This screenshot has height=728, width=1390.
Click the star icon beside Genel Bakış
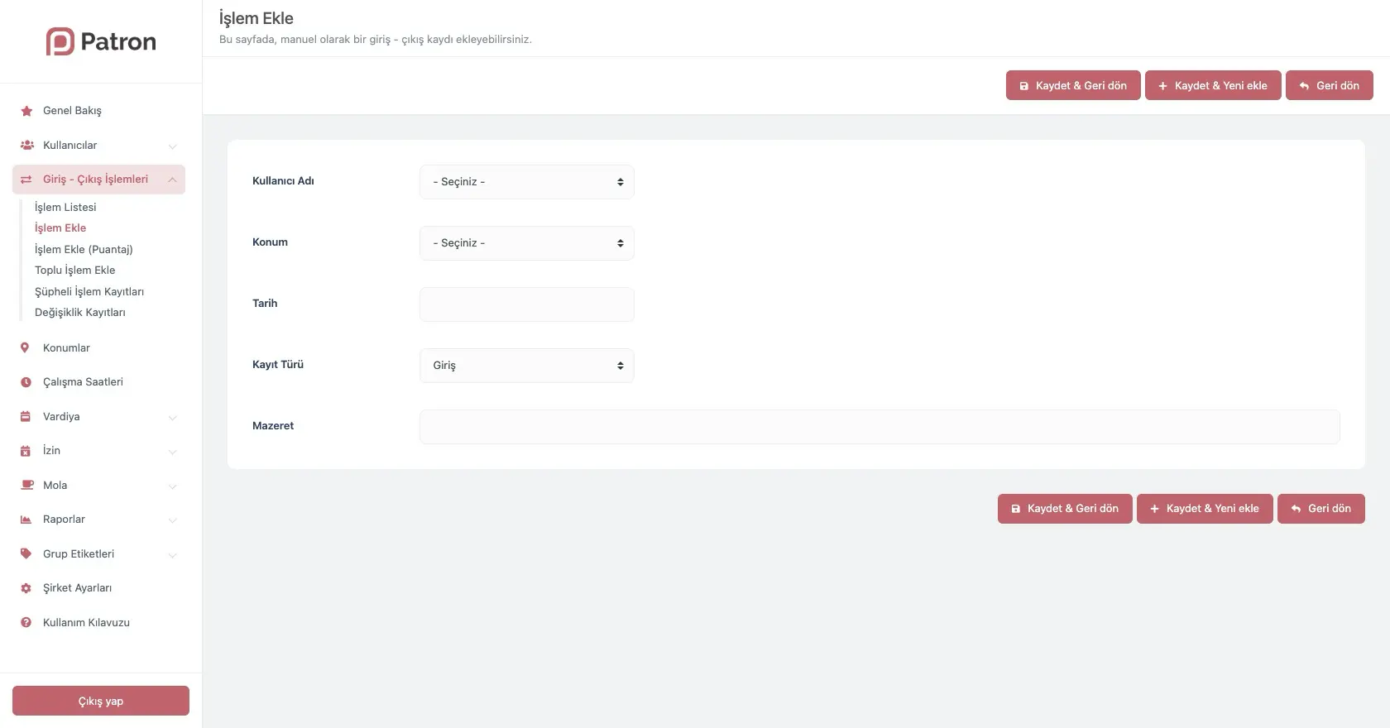pos(26,111)
